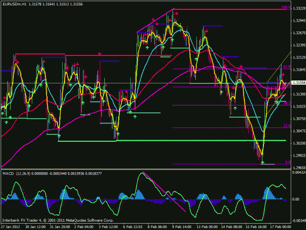Click the 17 Feb 00:00 time label

tap(281, 227)
